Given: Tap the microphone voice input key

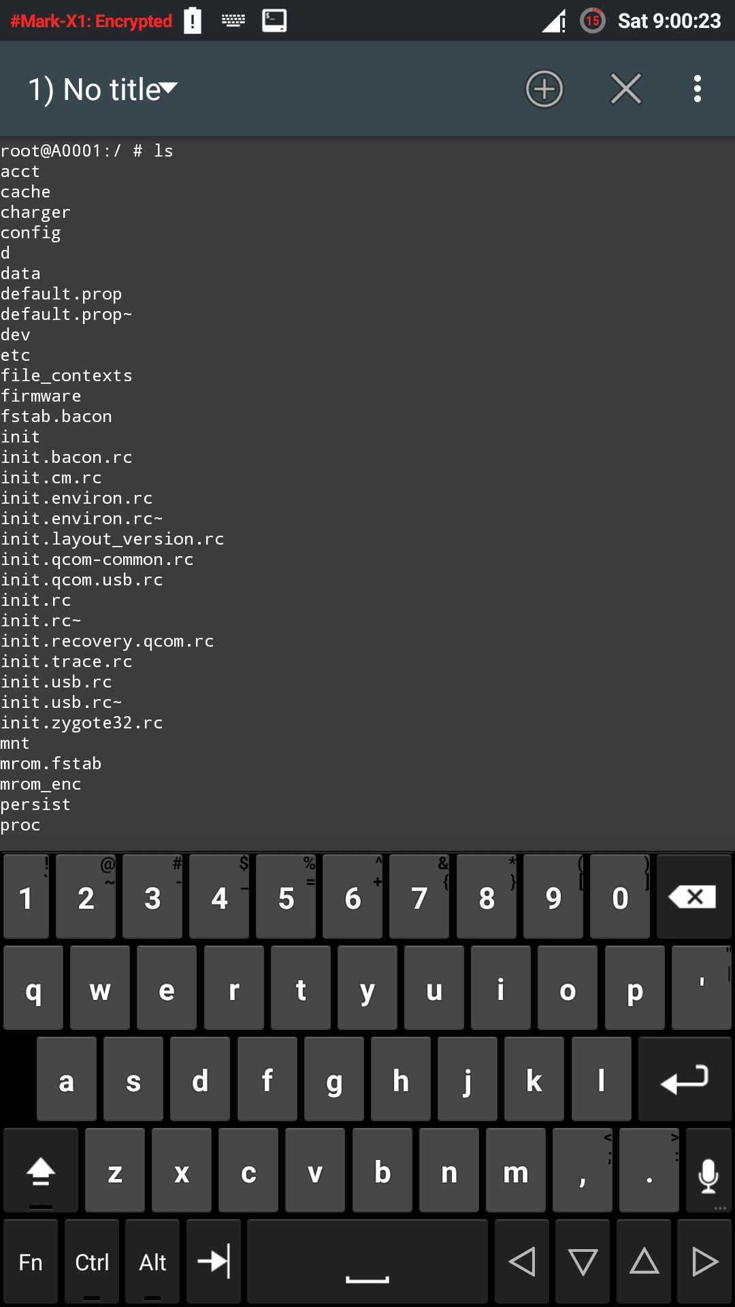Looking at the screenshot, I should coord(708,1170).
